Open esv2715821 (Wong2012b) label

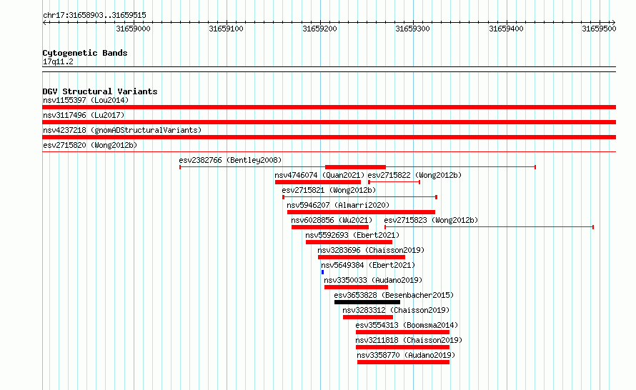(329, 190)
